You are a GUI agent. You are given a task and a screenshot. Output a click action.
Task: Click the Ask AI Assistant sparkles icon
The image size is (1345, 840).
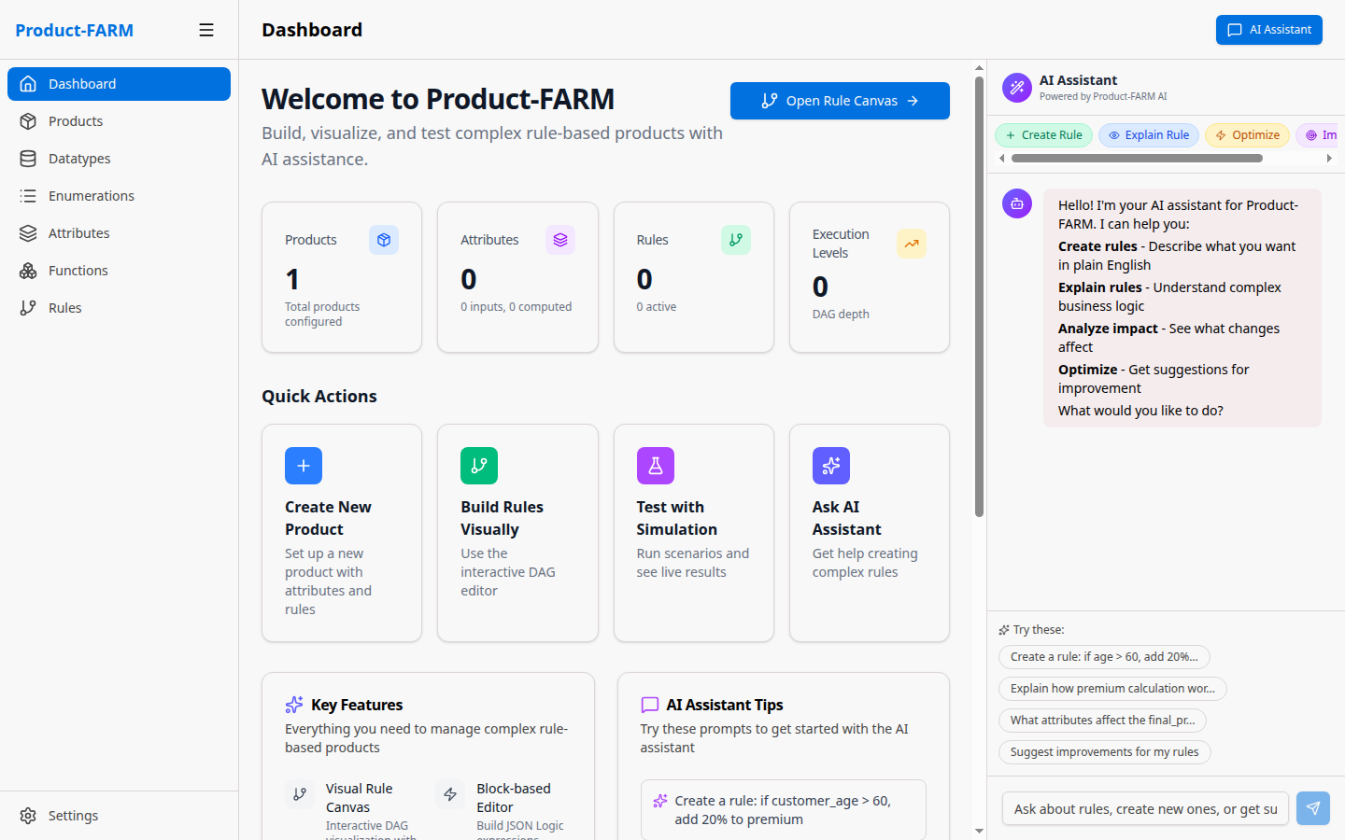tap(830, 465)
